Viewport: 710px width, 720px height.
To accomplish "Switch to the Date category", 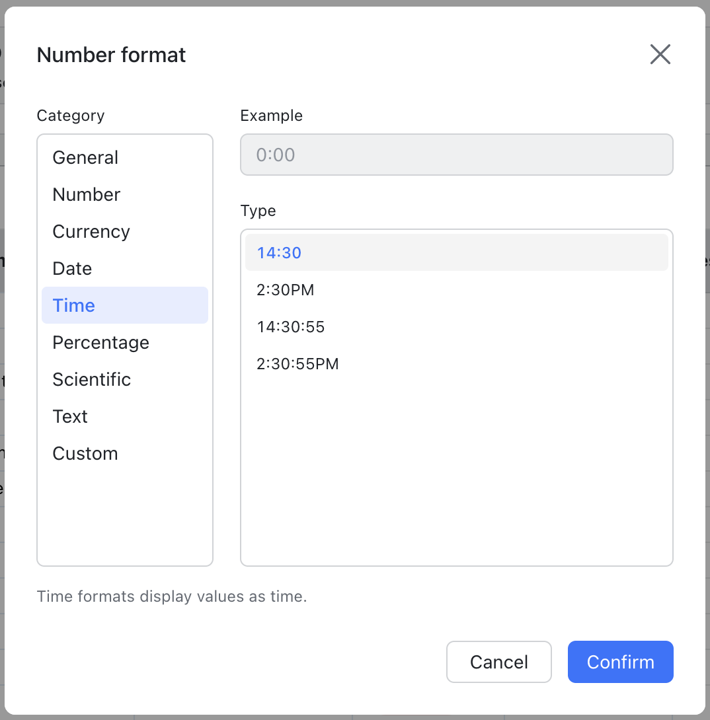I will (x=72, y=268).
